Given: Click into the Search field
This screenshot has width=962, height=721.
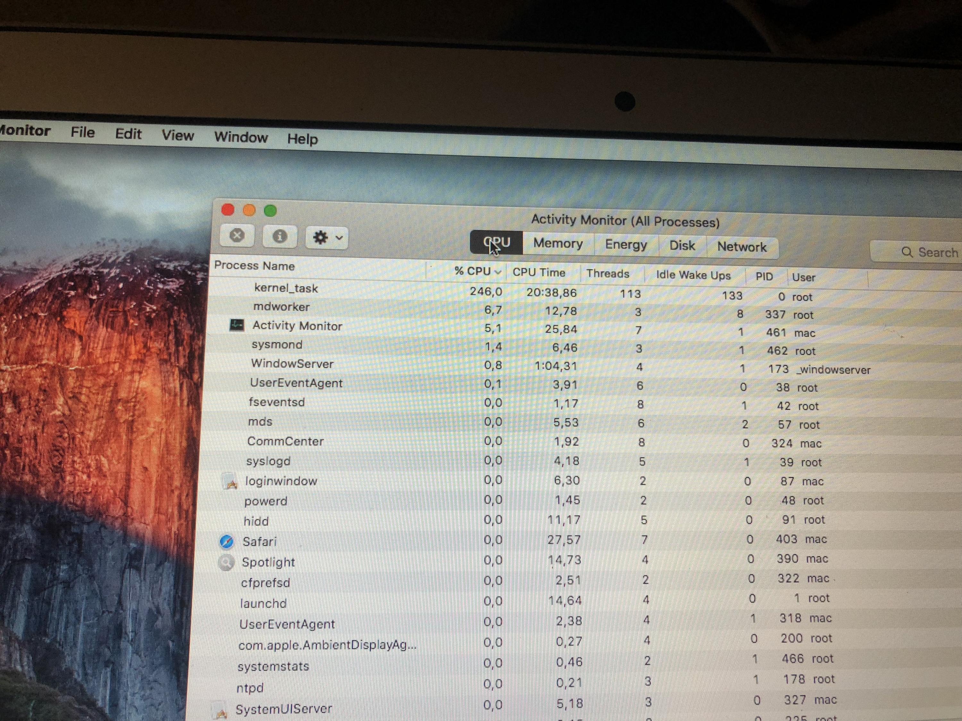Looking at the screenshot, I should pyautogui.click(x=935, y=253).
